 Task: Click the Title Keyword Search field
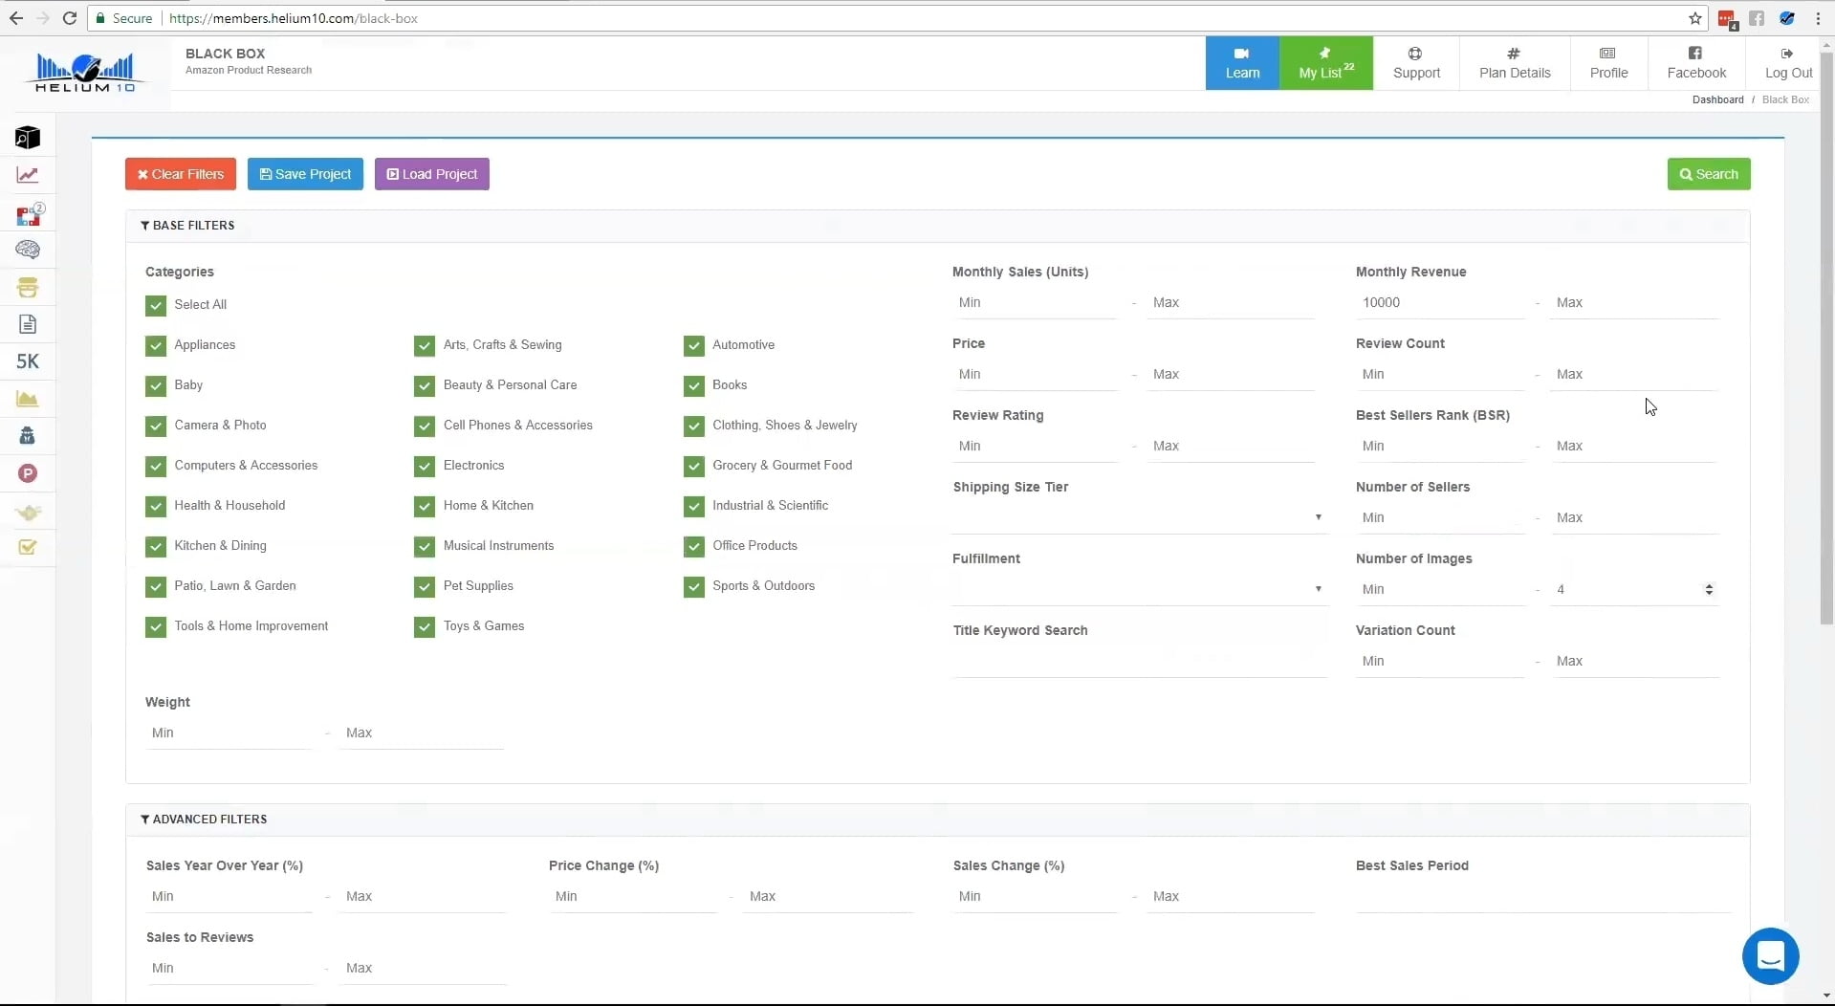coord(1140,661)
